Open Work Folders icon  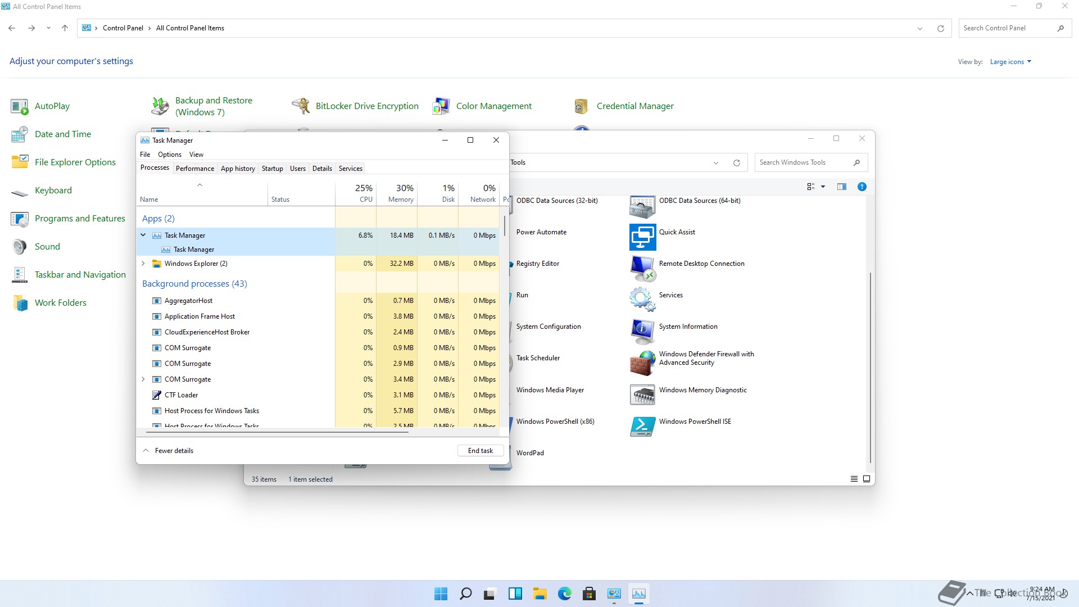[20, 303]
